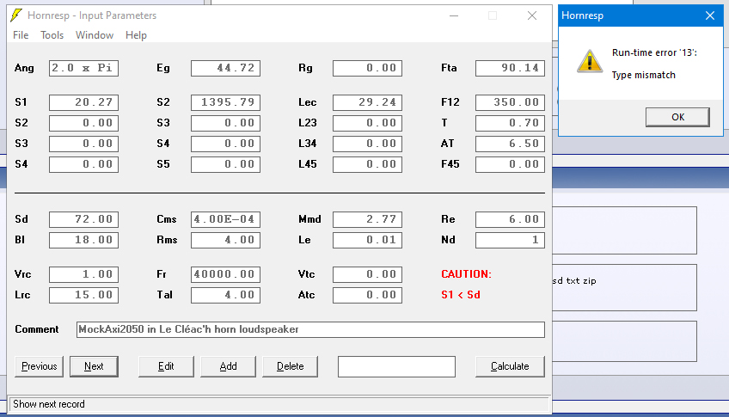Select the L34 input field
729x417 pixels.
[x=367, y=144]
